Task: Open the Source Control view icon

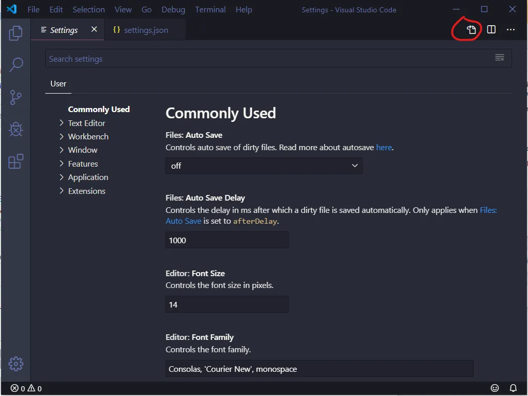Action: pos(16,97)
